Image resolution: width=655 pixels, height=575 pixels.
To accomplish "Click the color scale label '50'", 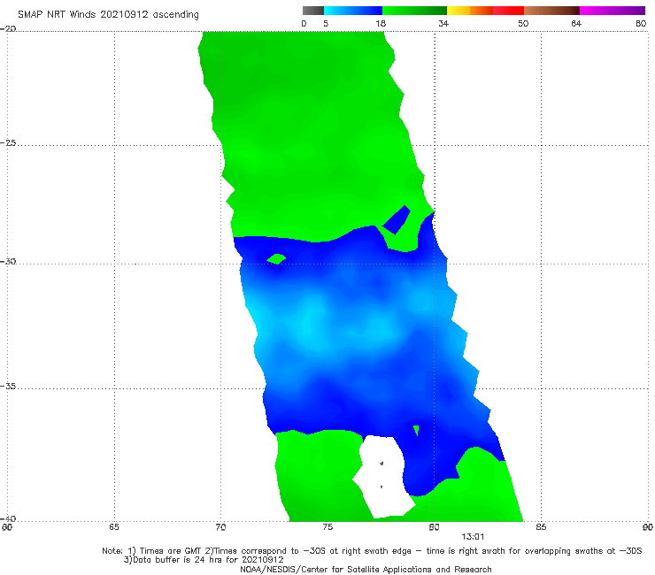I will tap(523, 24).
